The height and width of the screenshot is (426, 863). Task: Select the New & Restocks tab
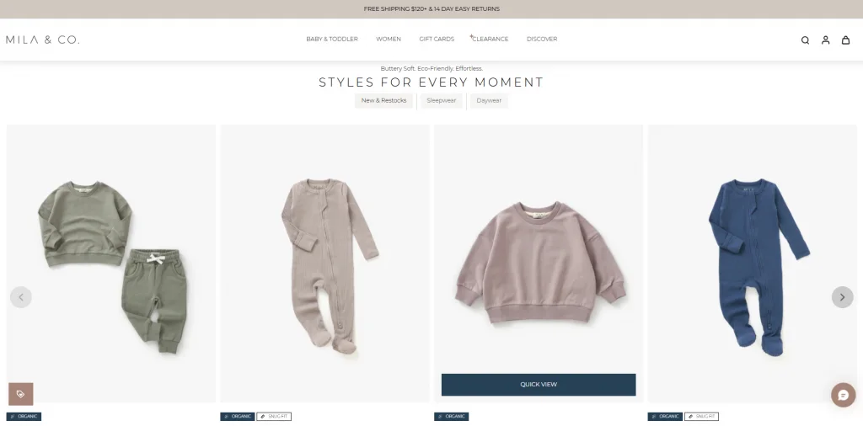[x=383, y=100]
